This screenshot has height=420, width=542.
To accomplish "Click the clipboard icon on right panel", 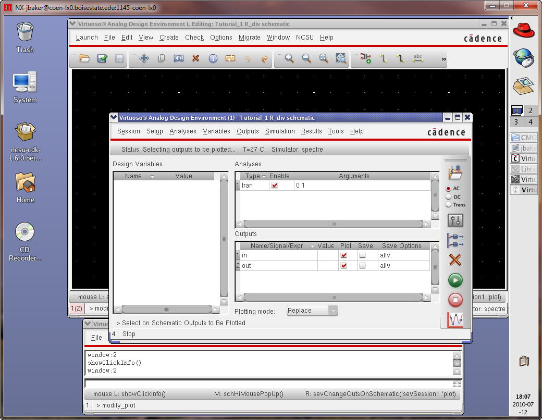I will pyautogui.click(x=524, y=361).
